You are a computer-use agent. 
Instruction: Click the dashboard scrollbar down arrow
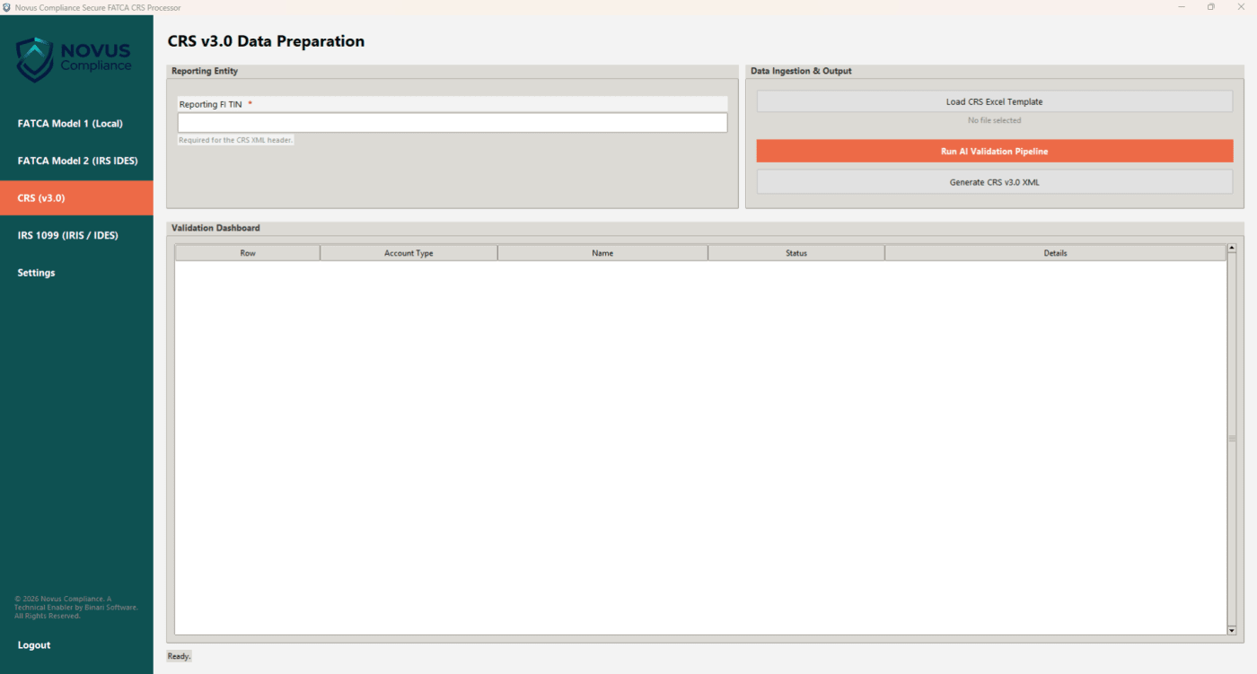coord(1232,630)
